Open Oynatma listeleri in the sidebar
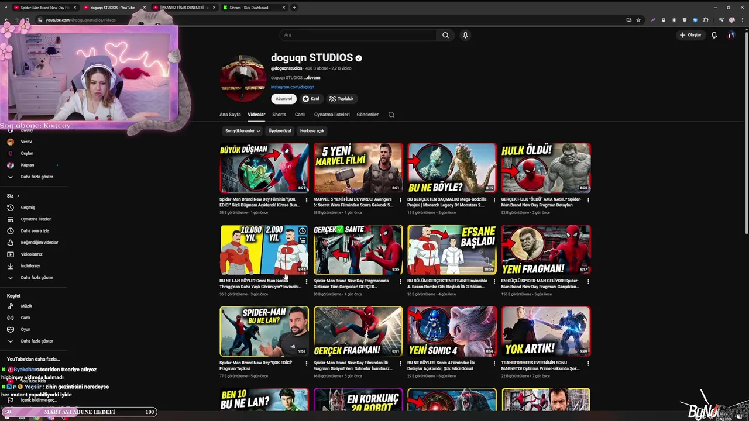 coord(36,219)
